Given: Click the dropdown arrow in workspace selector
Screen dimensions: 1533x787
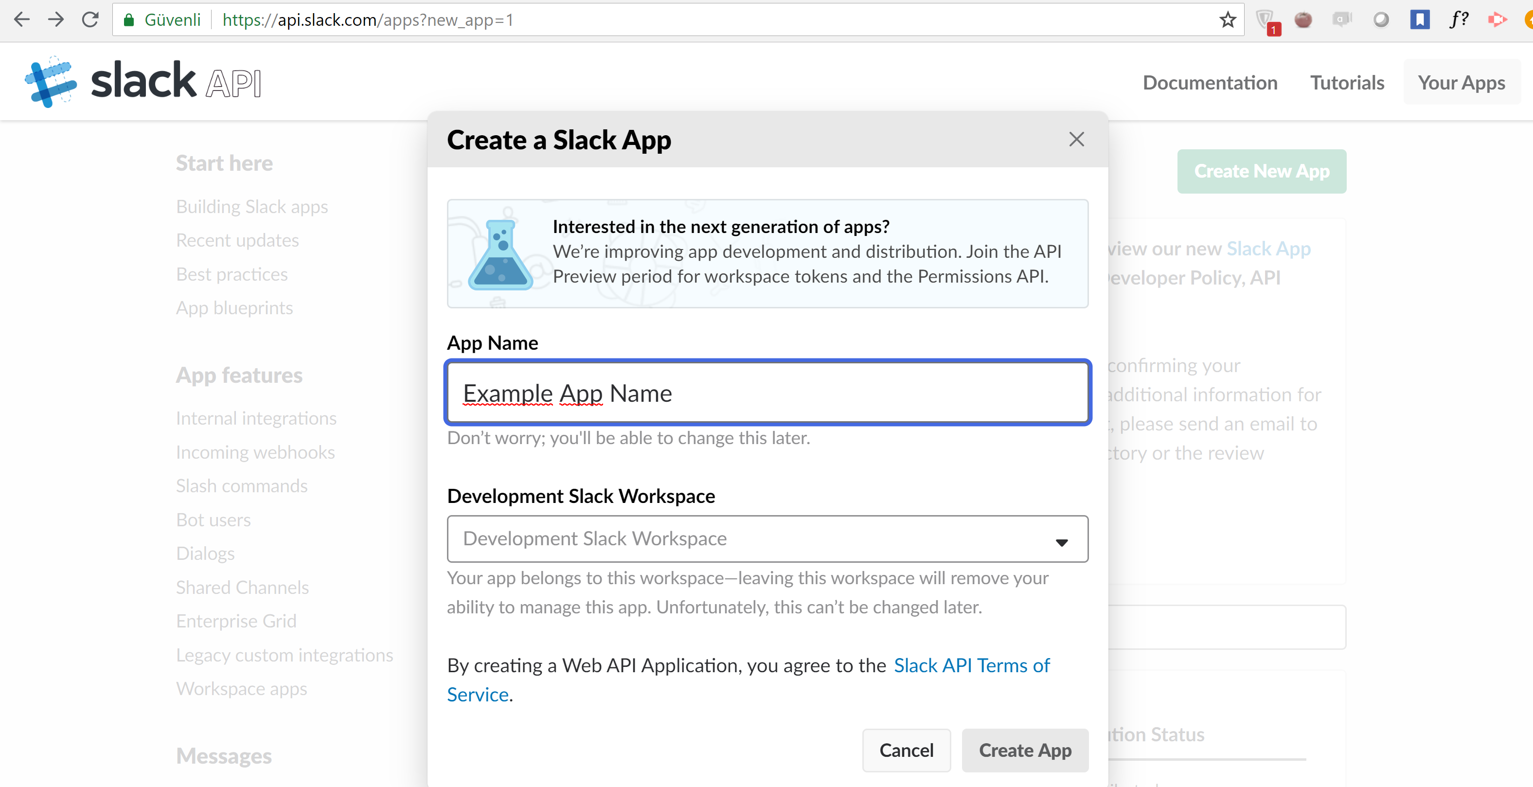Looking at the screenshot, I should pyautogui.click(x=1061, y=542).
